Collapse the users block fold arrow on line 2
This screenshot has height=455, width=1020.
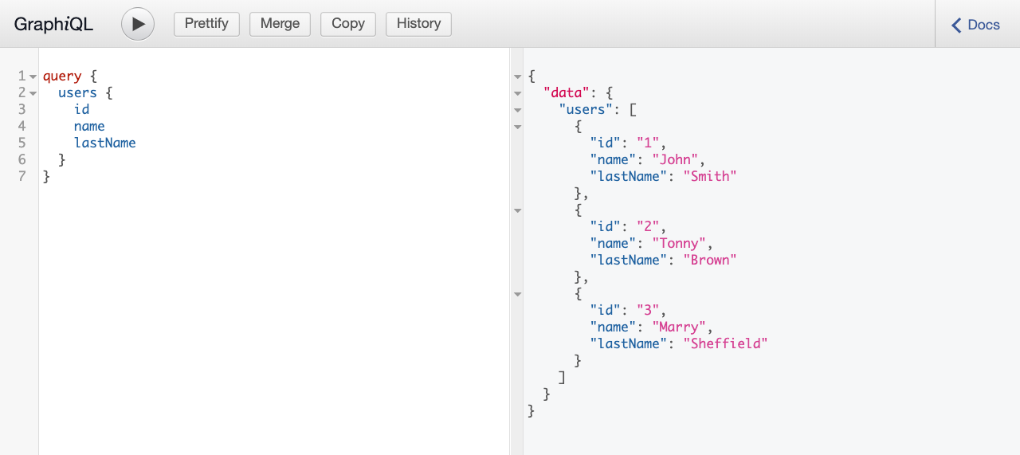[x=33, y=93]
